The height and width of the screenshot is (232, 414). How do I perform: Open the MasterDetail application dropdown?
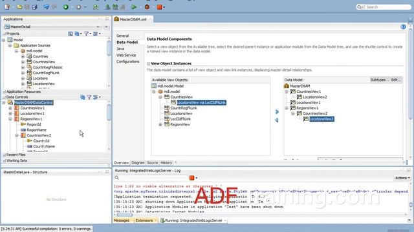(x=98, y=27)
